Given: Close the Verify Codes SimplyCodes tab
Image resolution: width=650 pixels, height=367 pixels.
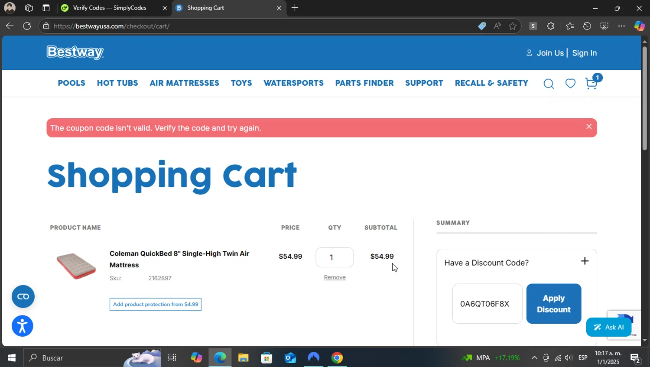Looking at the screenshot, I should [165, 8].
